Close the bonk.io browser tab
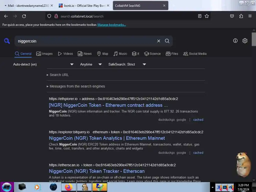256x192 pixels. pyautogui.click(x=108, y=5)
